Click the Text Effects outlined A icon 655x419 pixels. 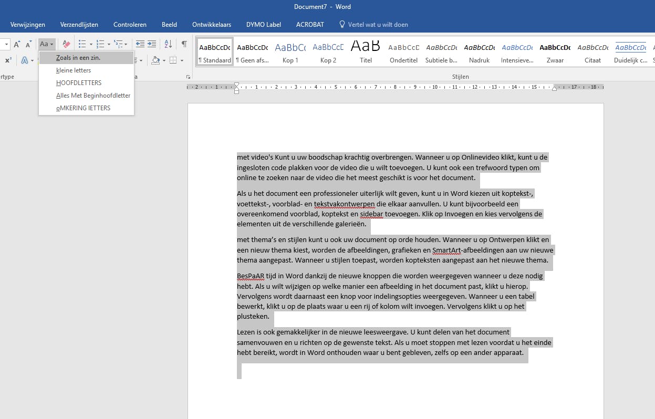(24, 60)
